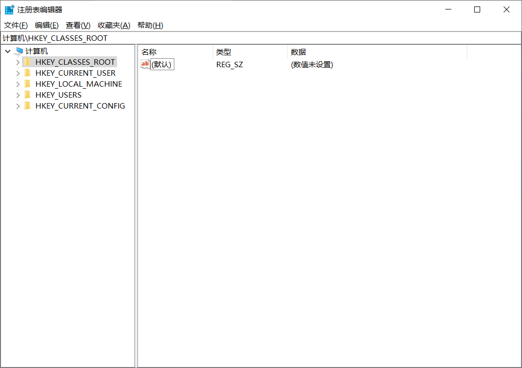Select the HKEY_LOCAL_MACHINE label

79,84
